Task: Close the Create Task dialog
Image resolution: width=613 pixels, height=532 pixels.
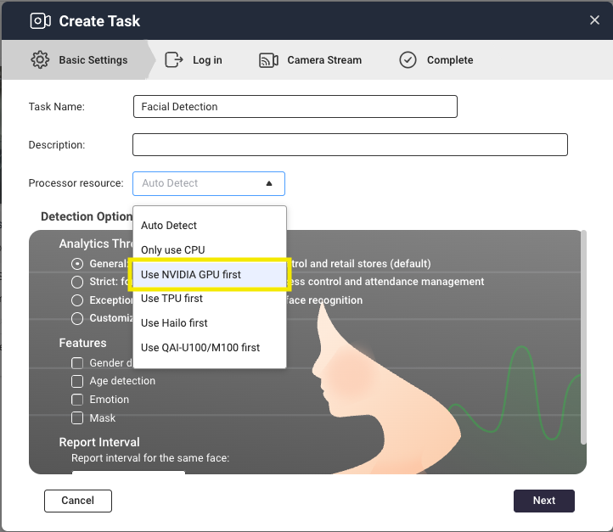Action: pyautogui.click(x=594, y=20)
